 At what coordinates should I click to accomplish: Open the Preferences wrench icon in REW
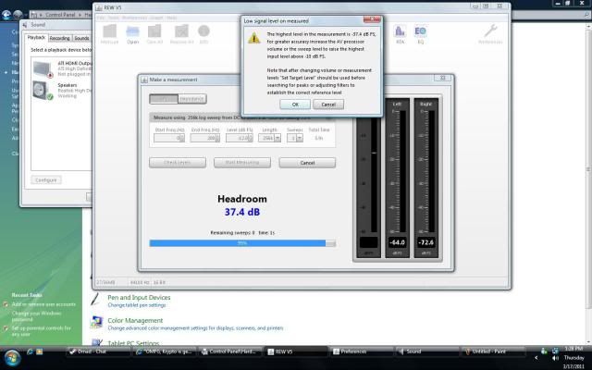[490, 34]
